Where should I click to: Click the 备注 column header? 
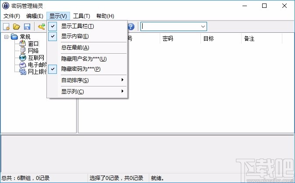point(262,38)
